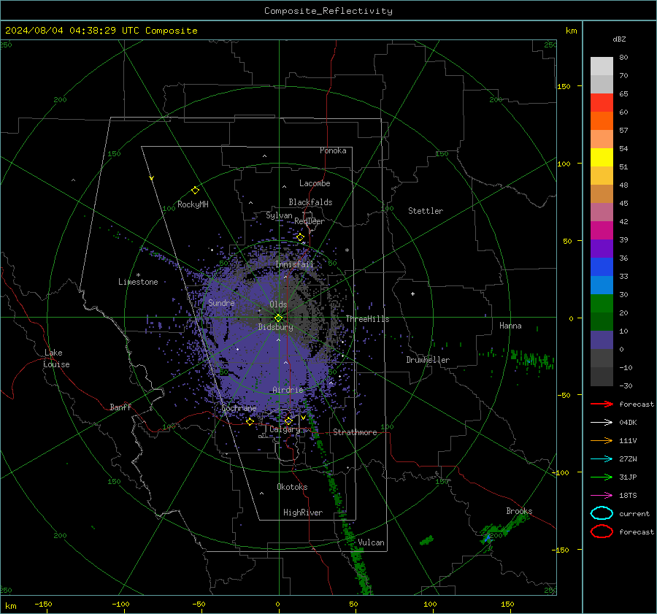Click the dBZ legend heading
The image size is (657, 614).
(x=619, y=39)
